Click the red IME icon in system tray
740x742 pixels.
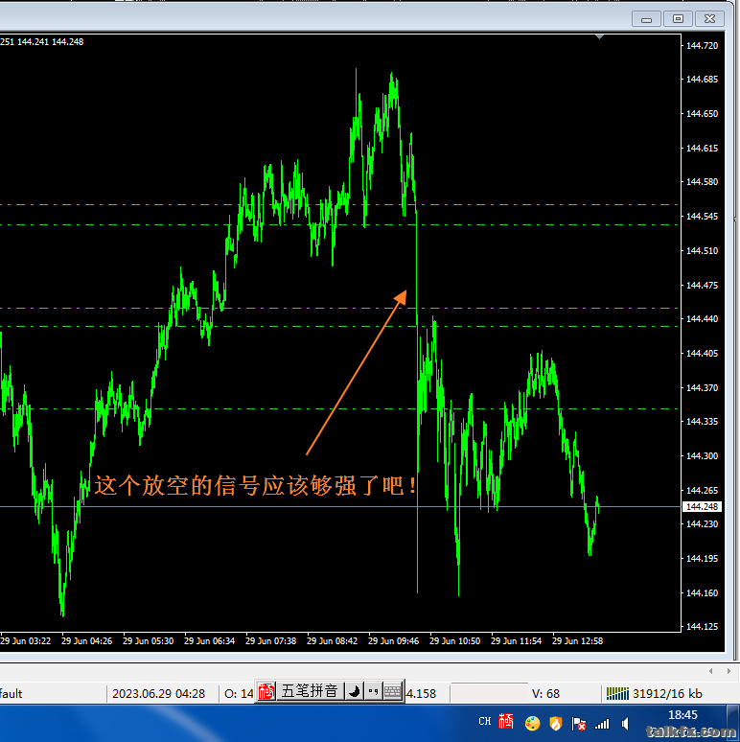506,722
